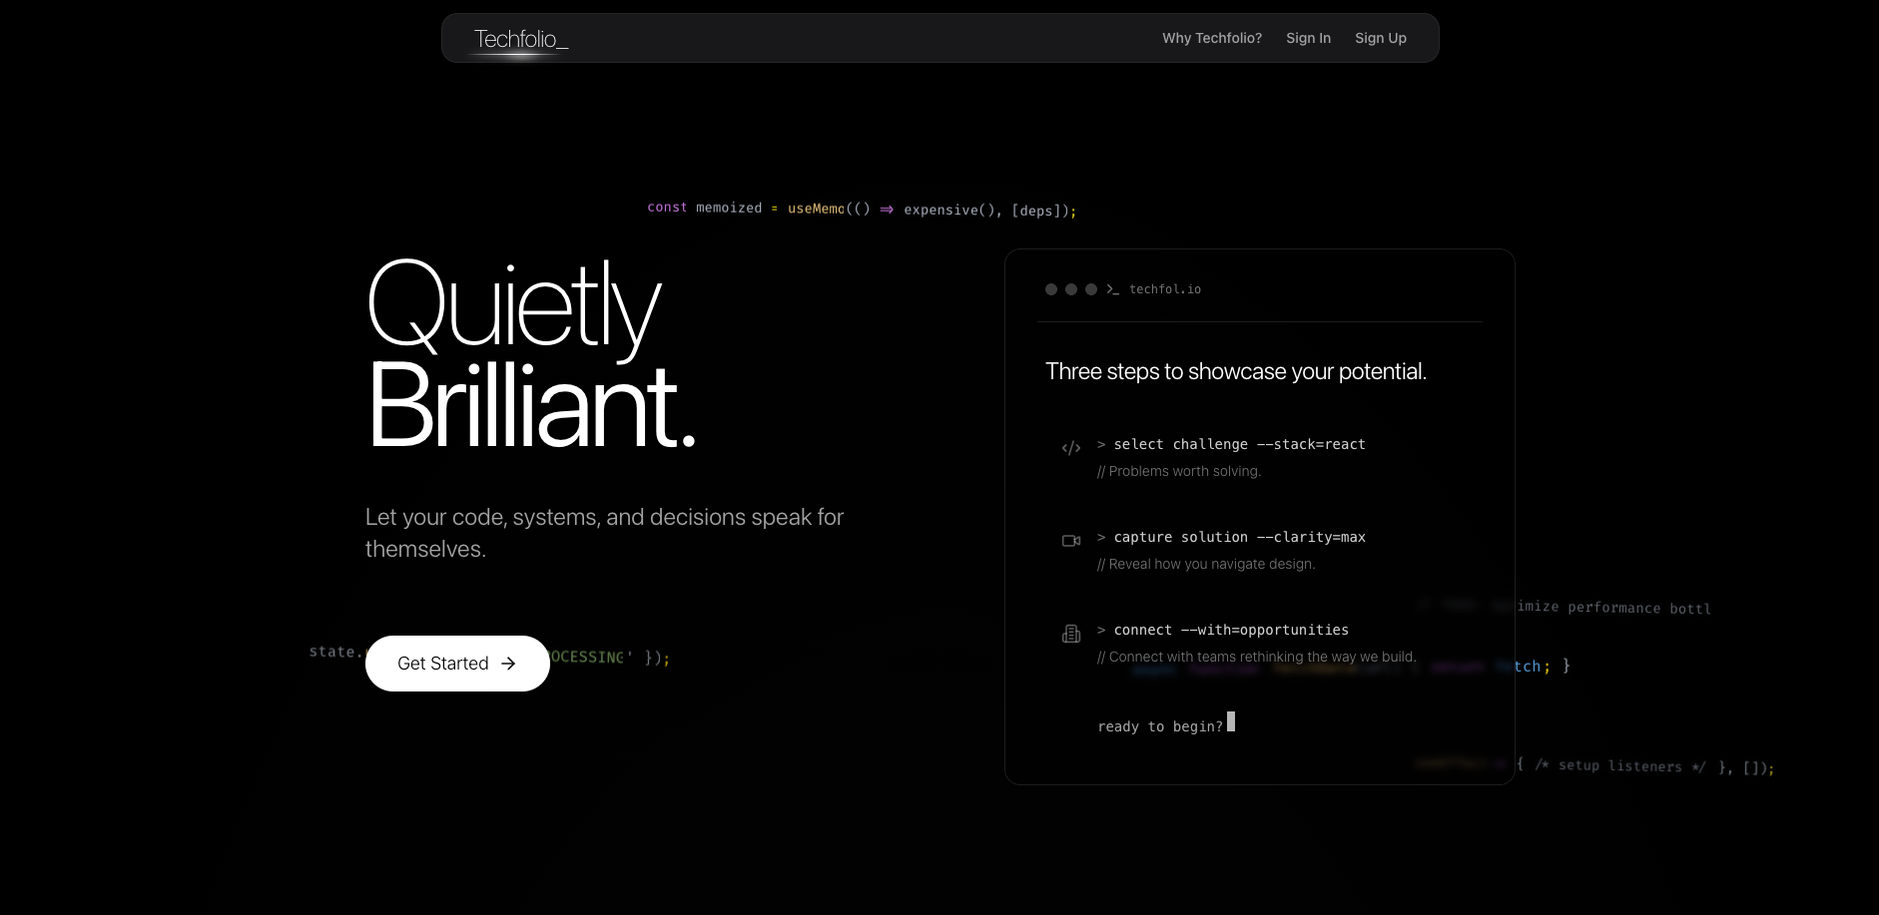Click the first traffic-light dot on the terminal
Screen dimensions: 1879x915
pos(1050,288)
